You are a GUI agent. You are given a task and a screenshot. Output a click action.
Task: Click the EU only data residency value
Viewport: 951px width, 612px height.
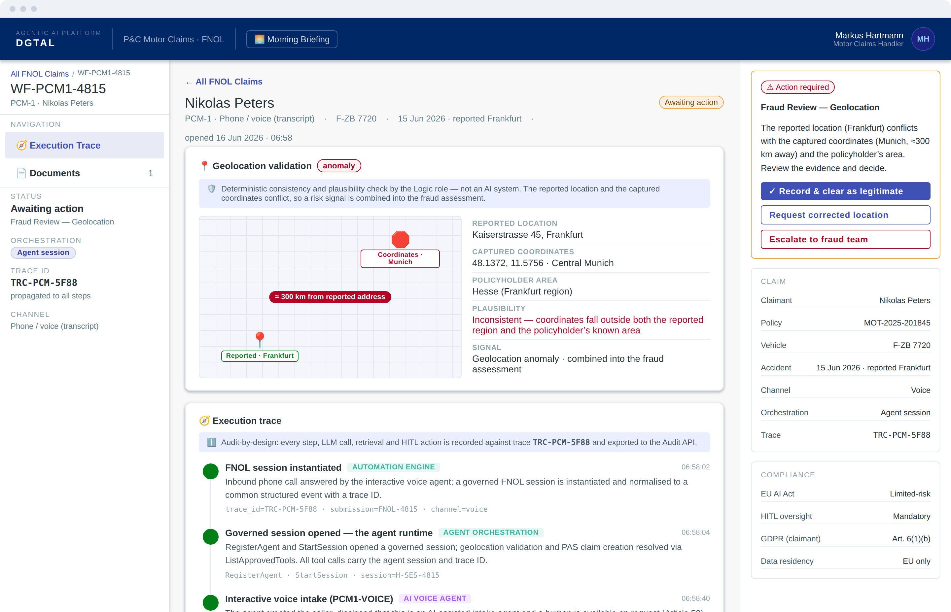tap(916, 561)
